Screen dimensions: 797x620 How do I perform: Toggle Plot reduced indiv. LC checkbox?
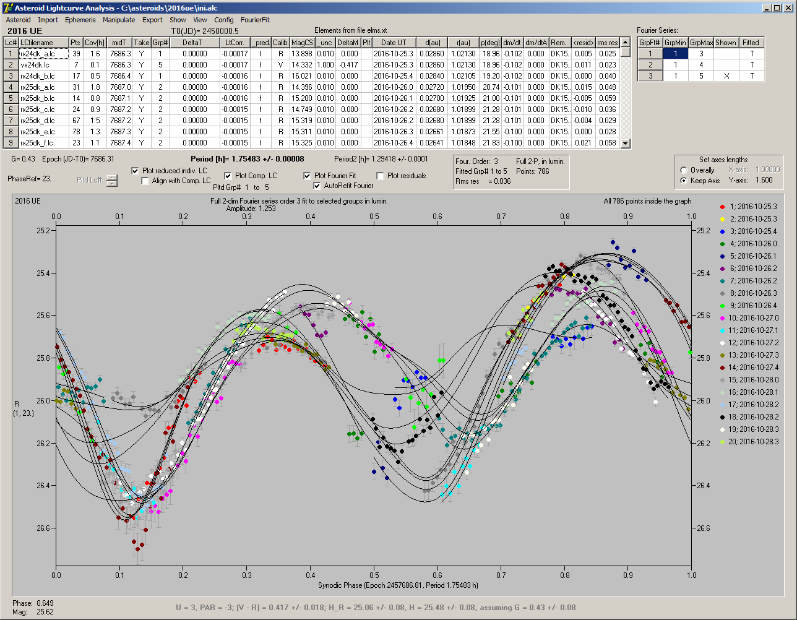pos(136,171)
